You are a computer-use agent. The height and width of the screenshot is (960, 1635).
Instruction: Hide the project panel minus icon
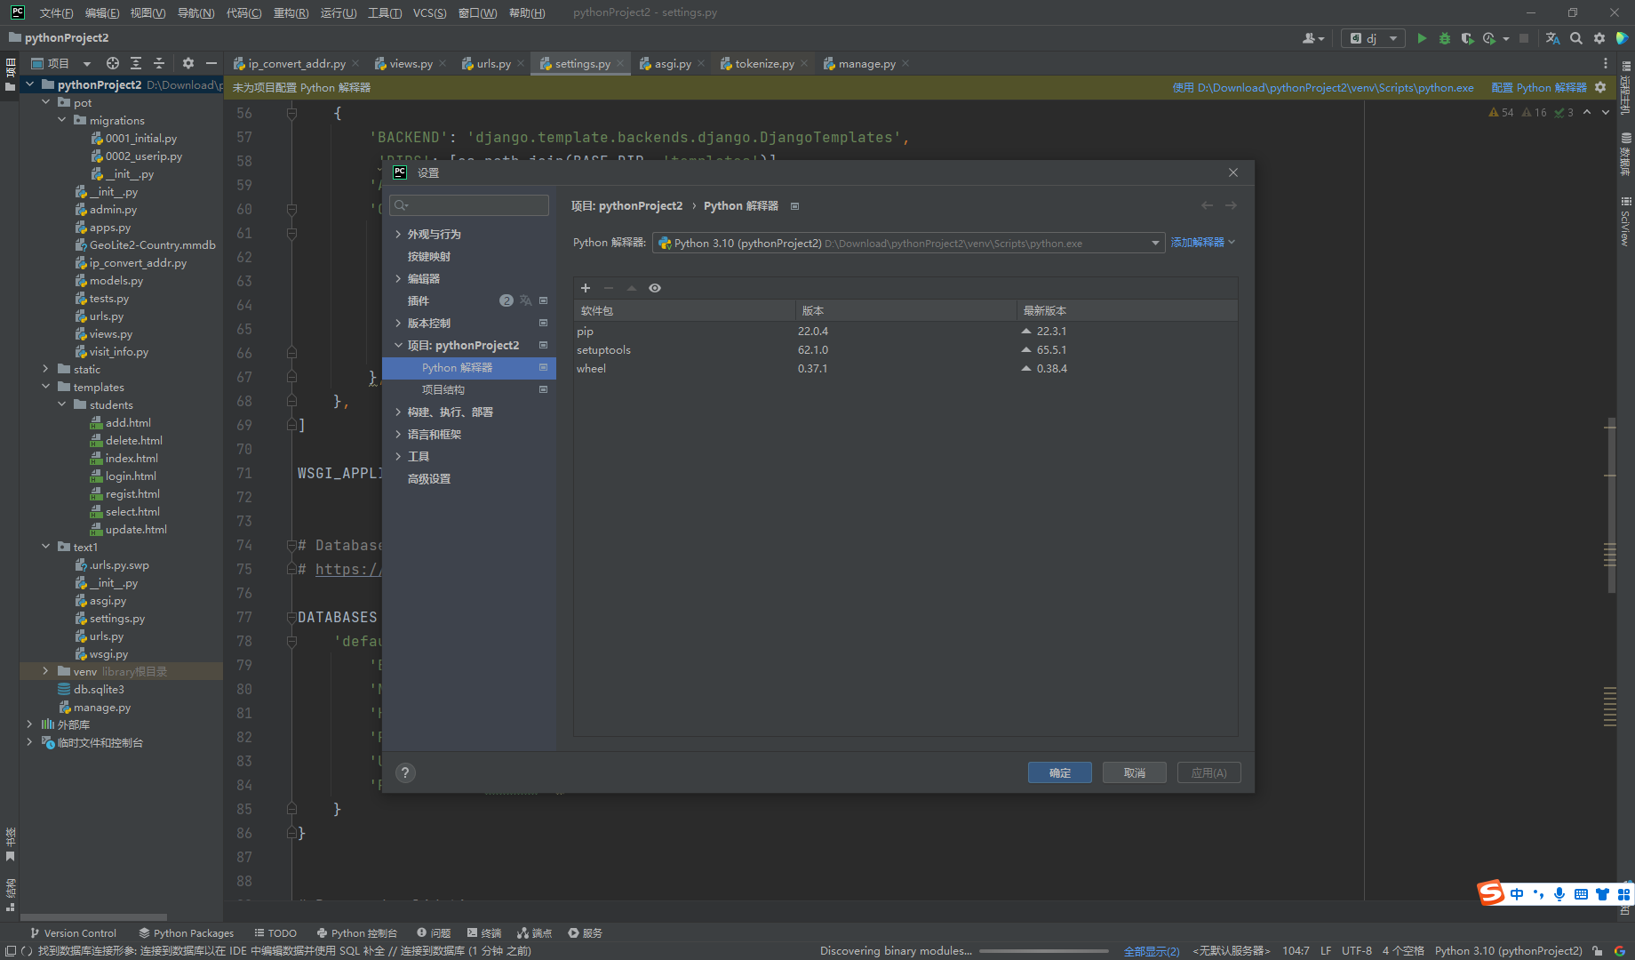(x=211, y=63)
